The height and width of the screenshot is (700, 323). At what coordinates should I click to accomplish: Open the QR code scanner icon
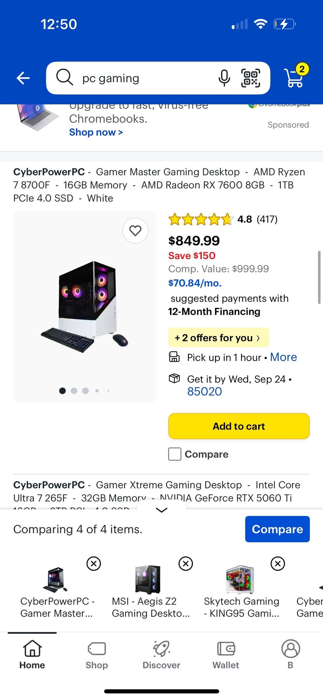pyautogui.click(x=251, y=78)
